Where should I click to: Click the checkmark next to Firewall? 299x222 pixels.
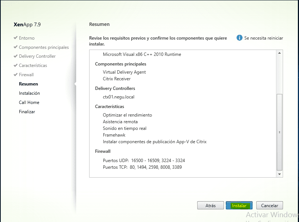coord(16,74)
